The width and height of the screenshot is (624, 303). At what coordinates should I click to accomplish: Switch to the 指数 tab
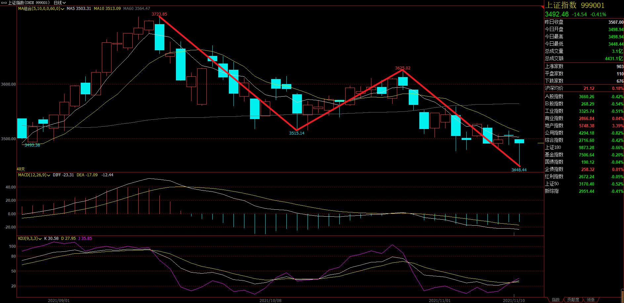click(x=556, y=300)
